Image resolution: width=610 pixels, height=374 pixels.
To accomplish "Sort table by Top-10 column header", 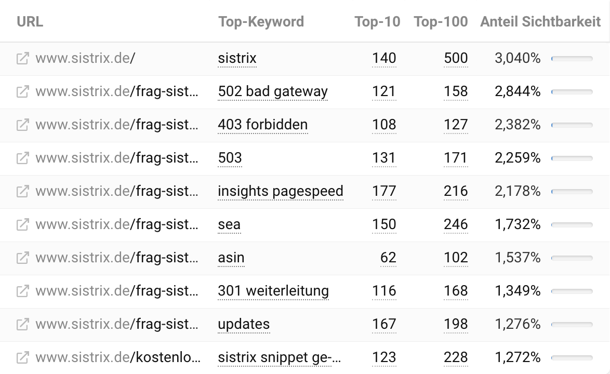I will point(377,22).
